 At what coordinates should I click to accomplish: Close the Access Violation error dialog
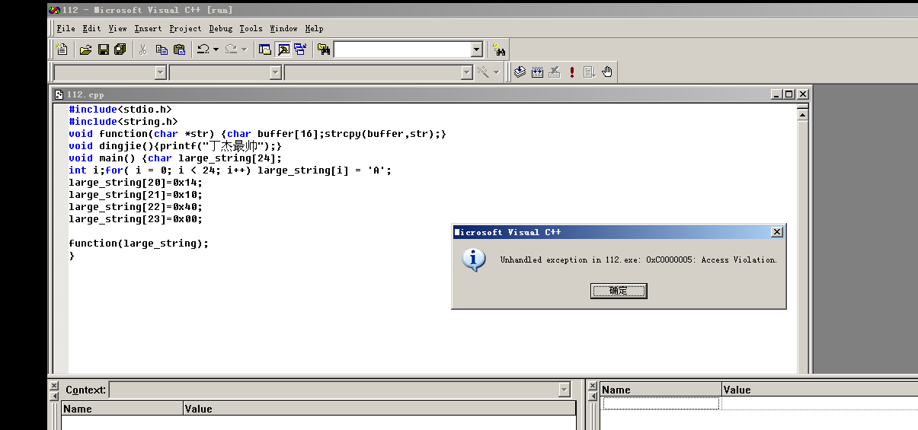tap(776, 232)
